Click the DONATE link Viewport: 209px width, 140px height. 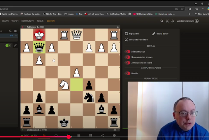(51, 21)
